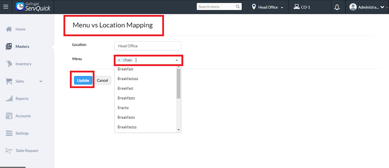Click the Update button
Screen dimensions: 389x168
tap(83, 81)
